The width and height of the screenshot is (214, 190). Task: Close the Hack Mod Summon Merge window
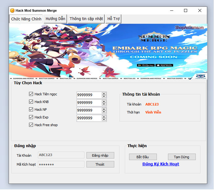(x=200, y=10)
